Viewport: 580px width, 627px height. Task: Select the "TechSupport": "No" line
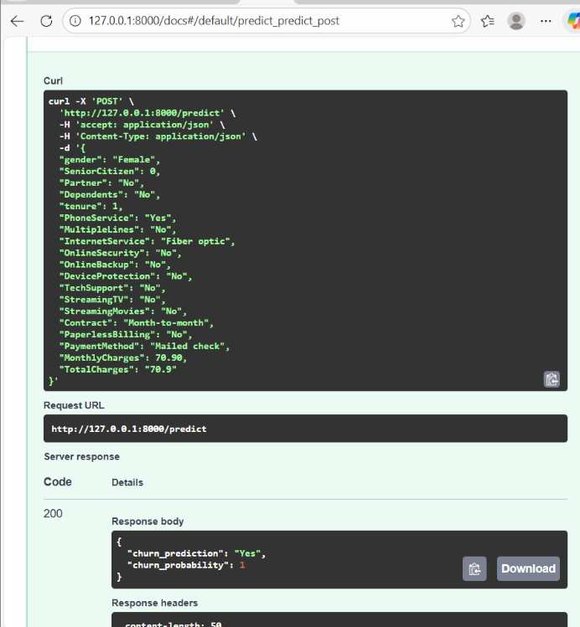[112, 288]
